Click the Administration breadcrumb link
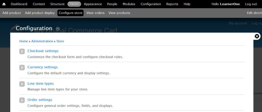This screenshot has width=262, height=112. pyautogui.click(x=42, y=41)
